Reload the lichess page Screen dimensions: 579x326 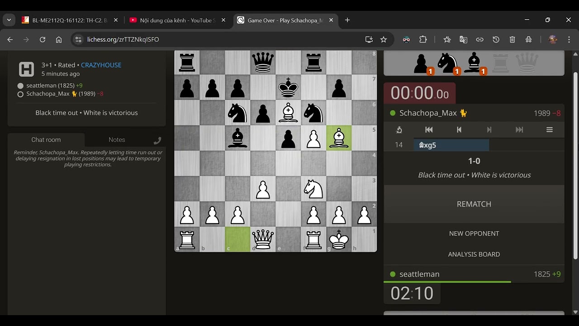[x=43, y=39]
